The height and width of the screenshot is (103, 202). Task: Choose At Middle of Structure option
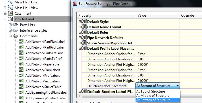coord(153,96)
